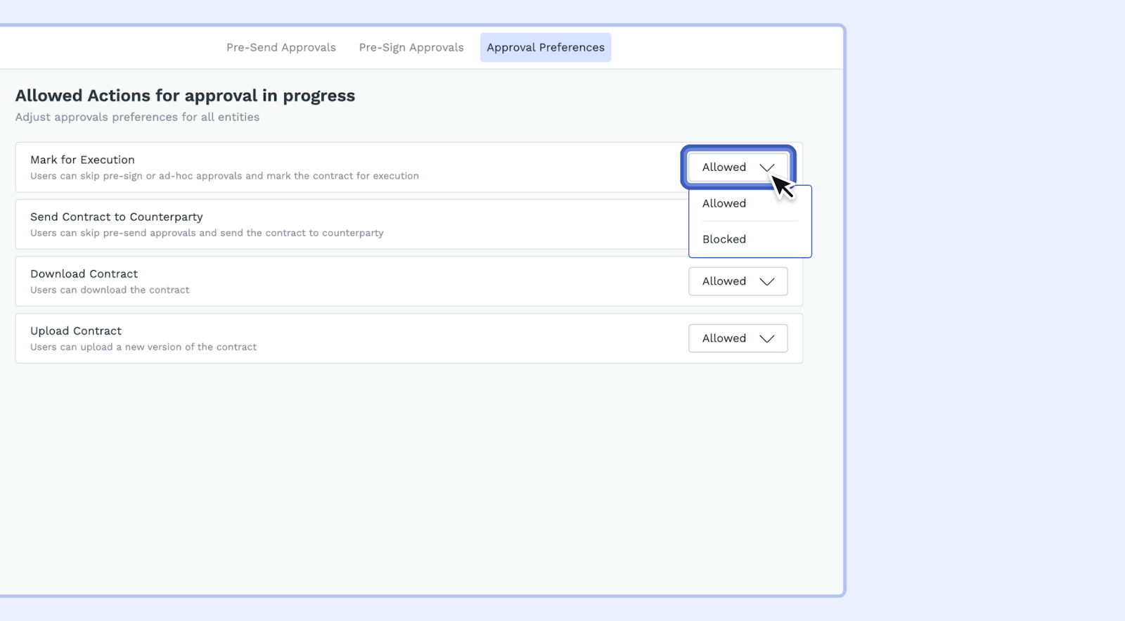Pick the Allowed option in the open list
The image size is (1125, 621).
tap(724, 203)
